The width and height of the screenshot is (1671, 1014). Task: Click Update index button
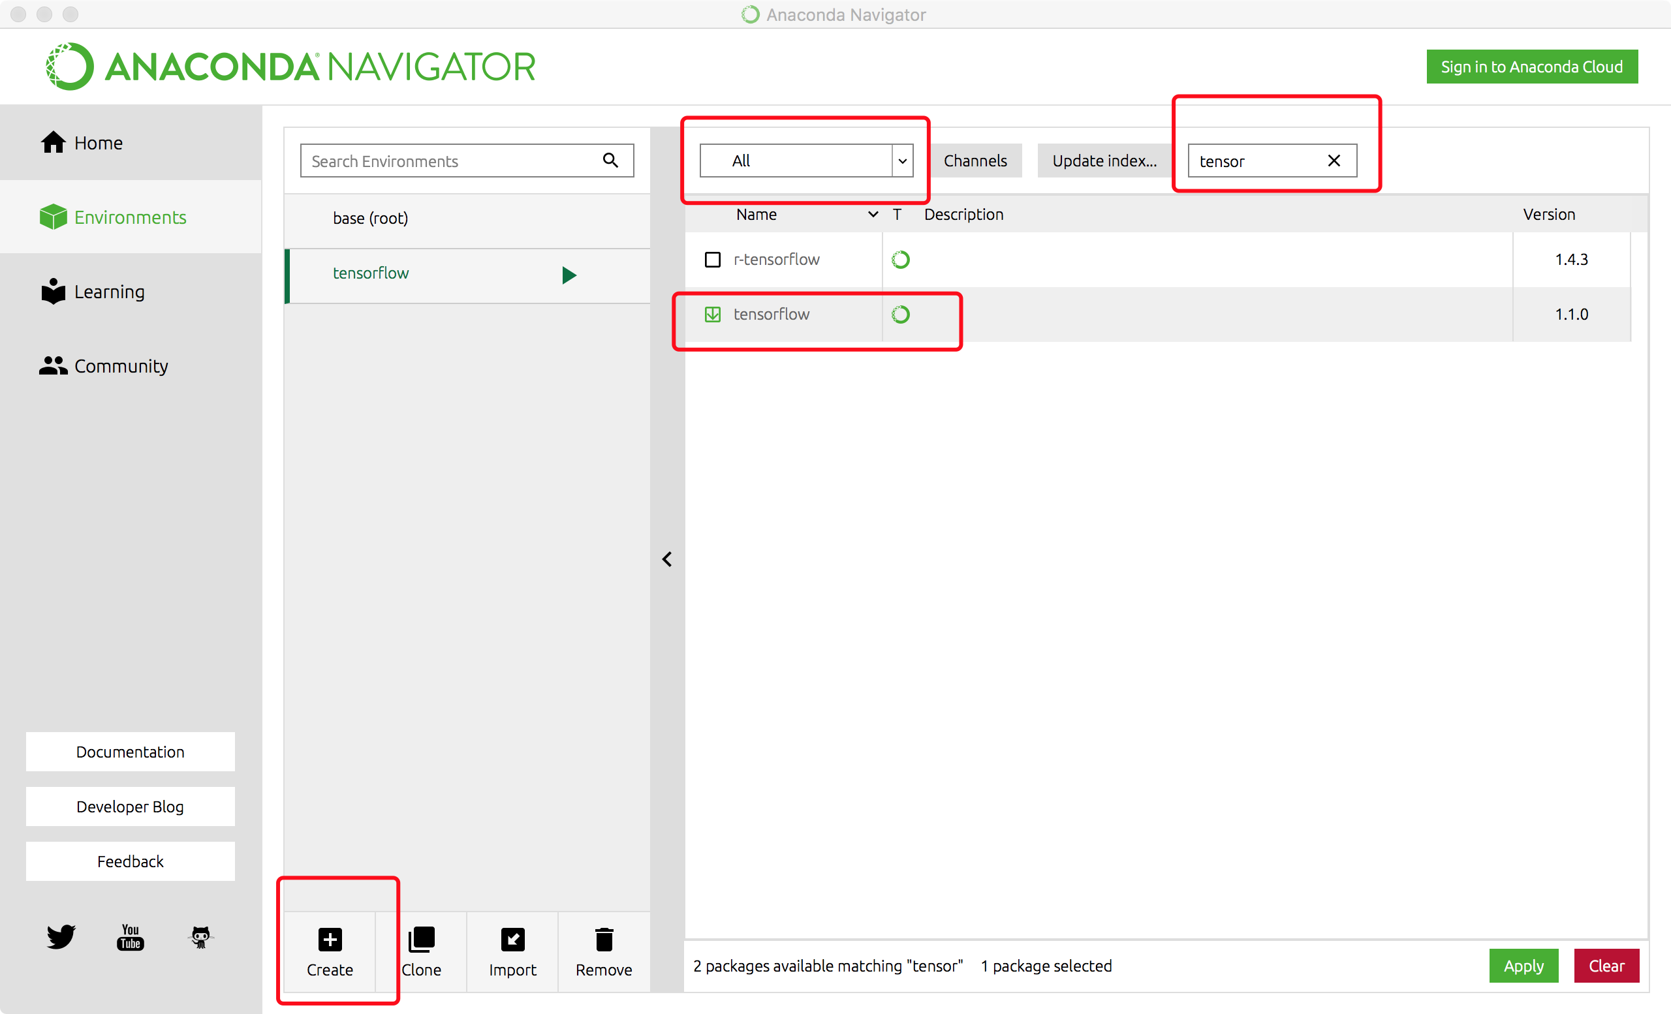coord(1104,161)
